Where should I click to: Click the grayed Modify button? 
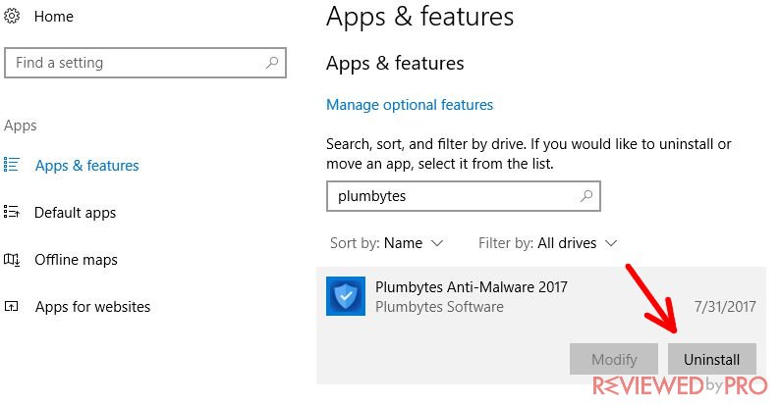pyautogui.click(x=614, y=359)
